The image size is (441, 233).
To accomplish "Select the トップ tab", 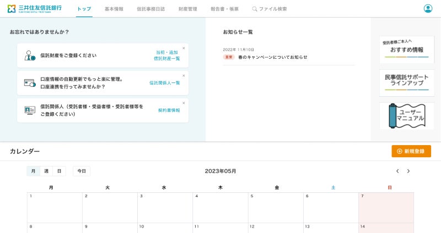I will point(84,9).
